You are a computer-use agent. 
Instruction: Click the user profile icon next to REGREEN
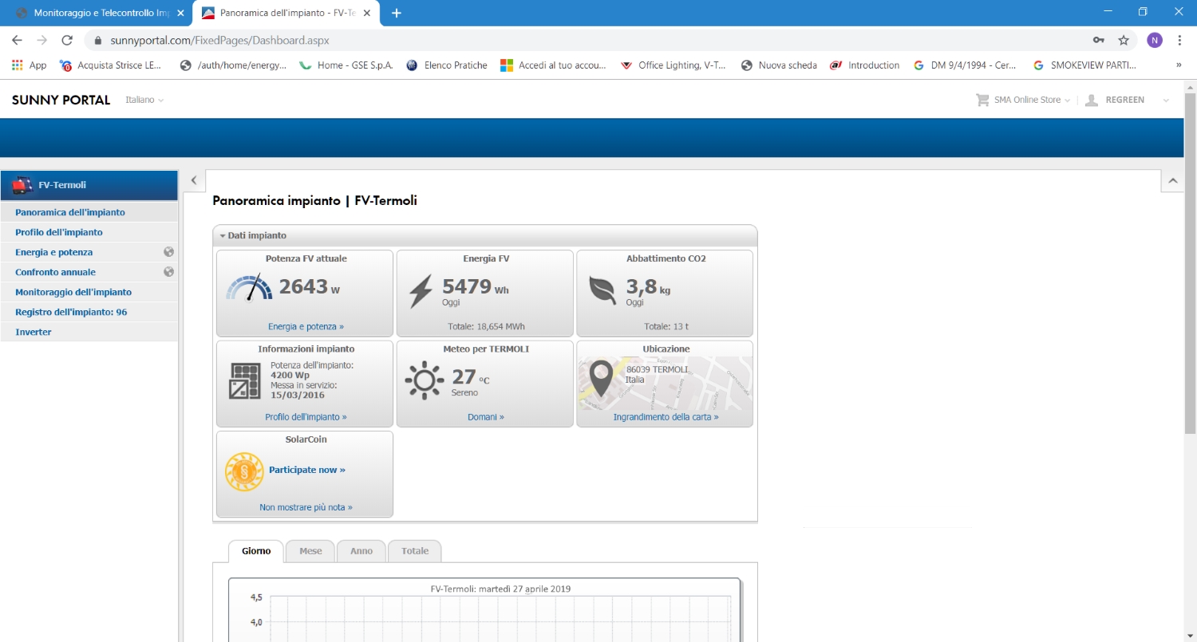coord(1092,100)
